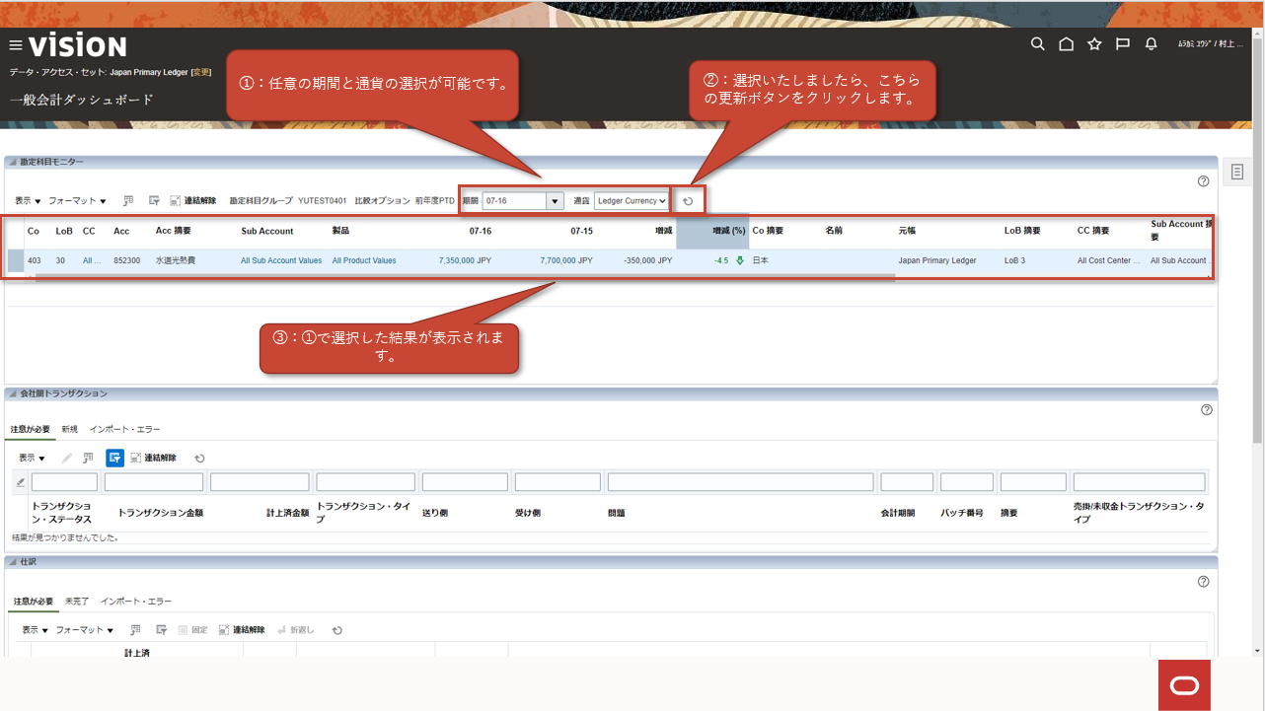Select the row header cell of row 403
This screenshot has width=1265, height=711.
click(x=15, y=260)
